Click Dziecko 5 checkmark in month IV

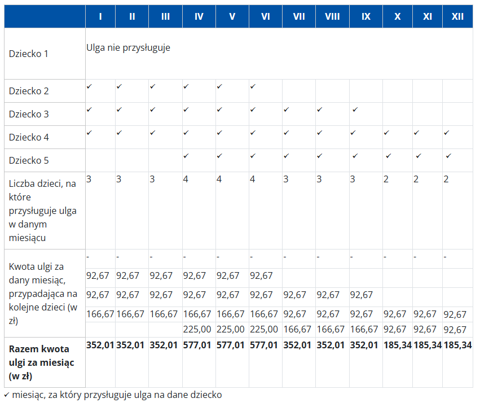point(186,155)
